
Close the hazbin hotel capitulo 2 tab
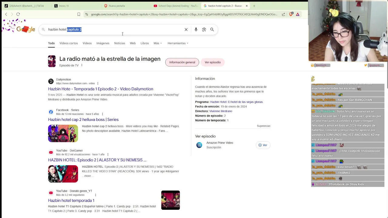pos(247,6)
